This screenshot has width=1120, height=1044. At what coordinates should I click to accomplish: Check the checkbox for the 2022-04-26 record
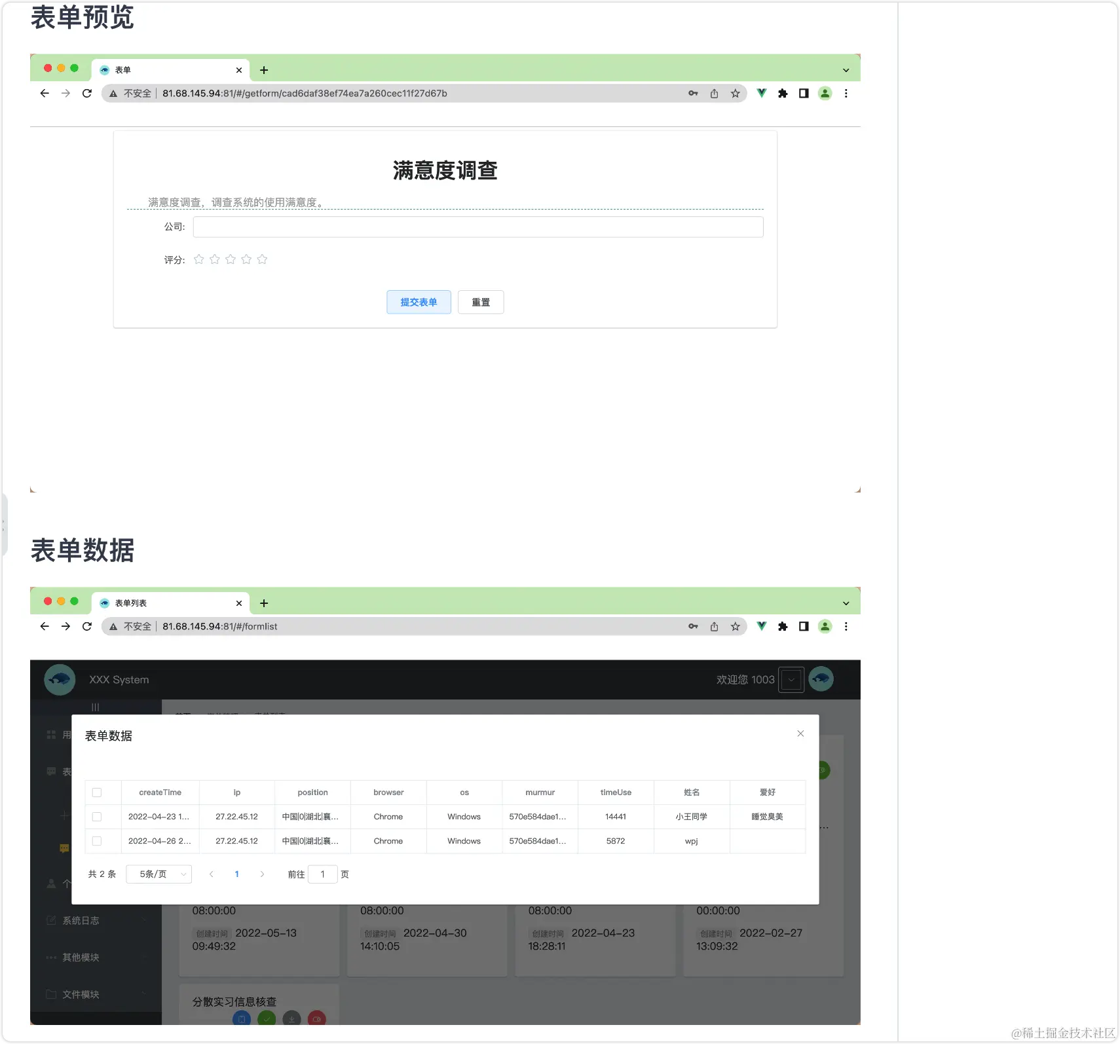coord(98,841)
